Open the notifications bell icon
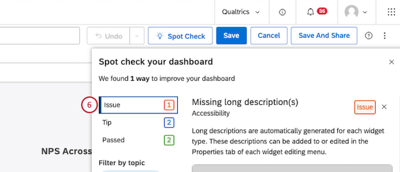The width and height of the screenshot is (400, 172). pyautogui.click(x=311, y=12)
